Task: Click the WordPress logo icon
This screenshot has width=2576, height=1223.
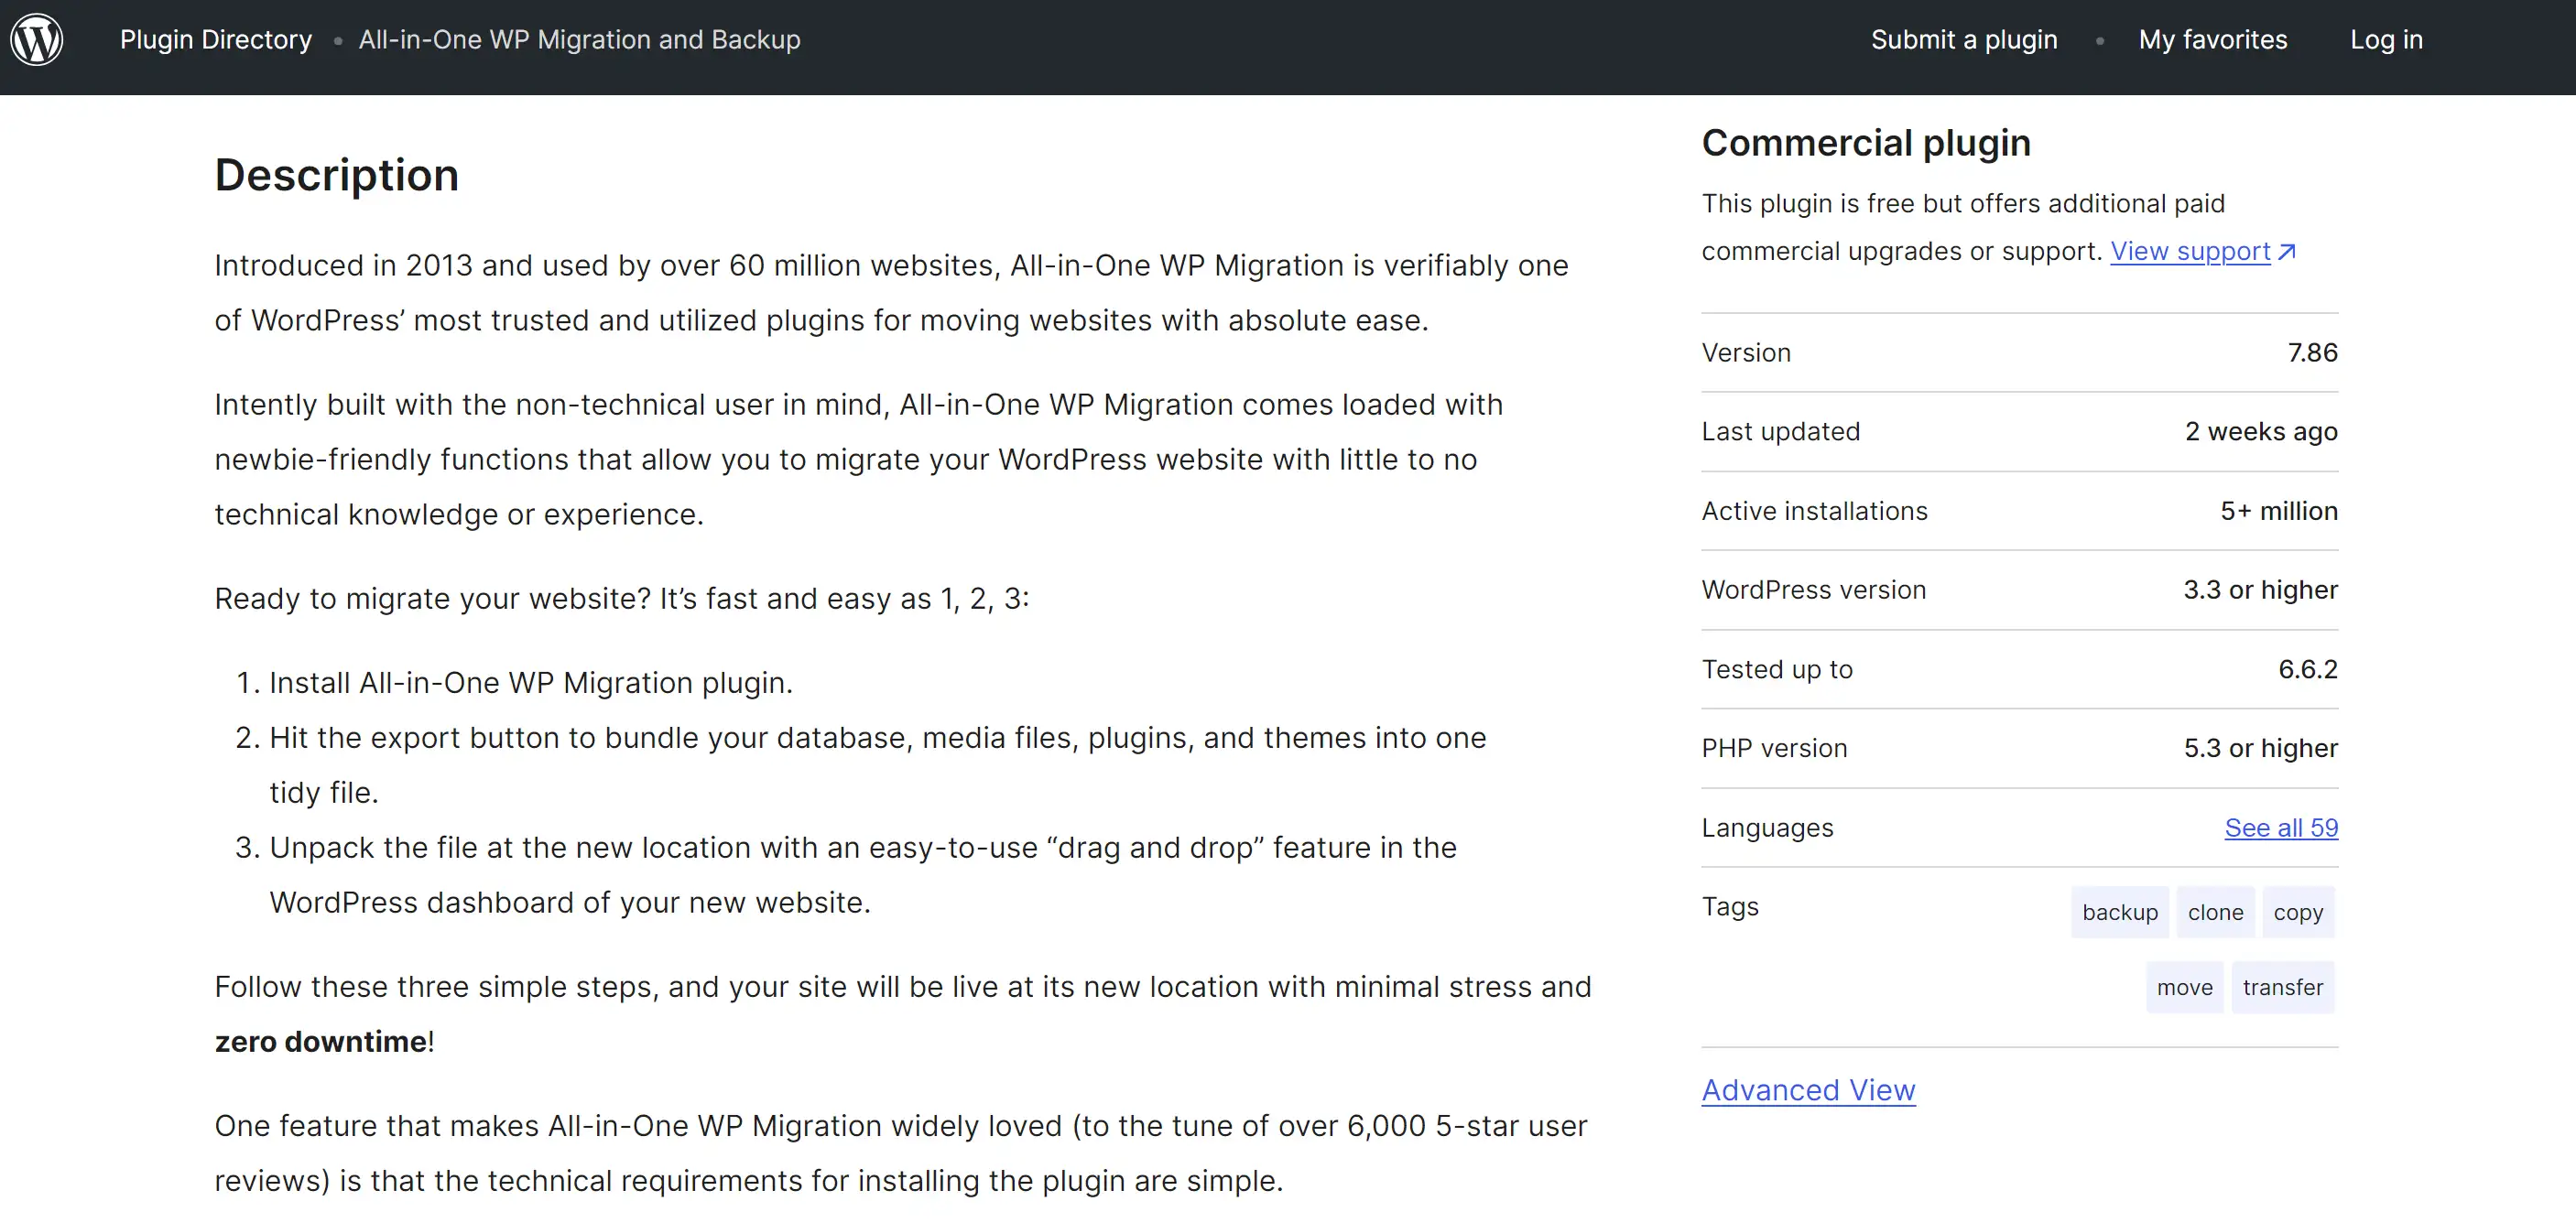Action: [37, 40]
